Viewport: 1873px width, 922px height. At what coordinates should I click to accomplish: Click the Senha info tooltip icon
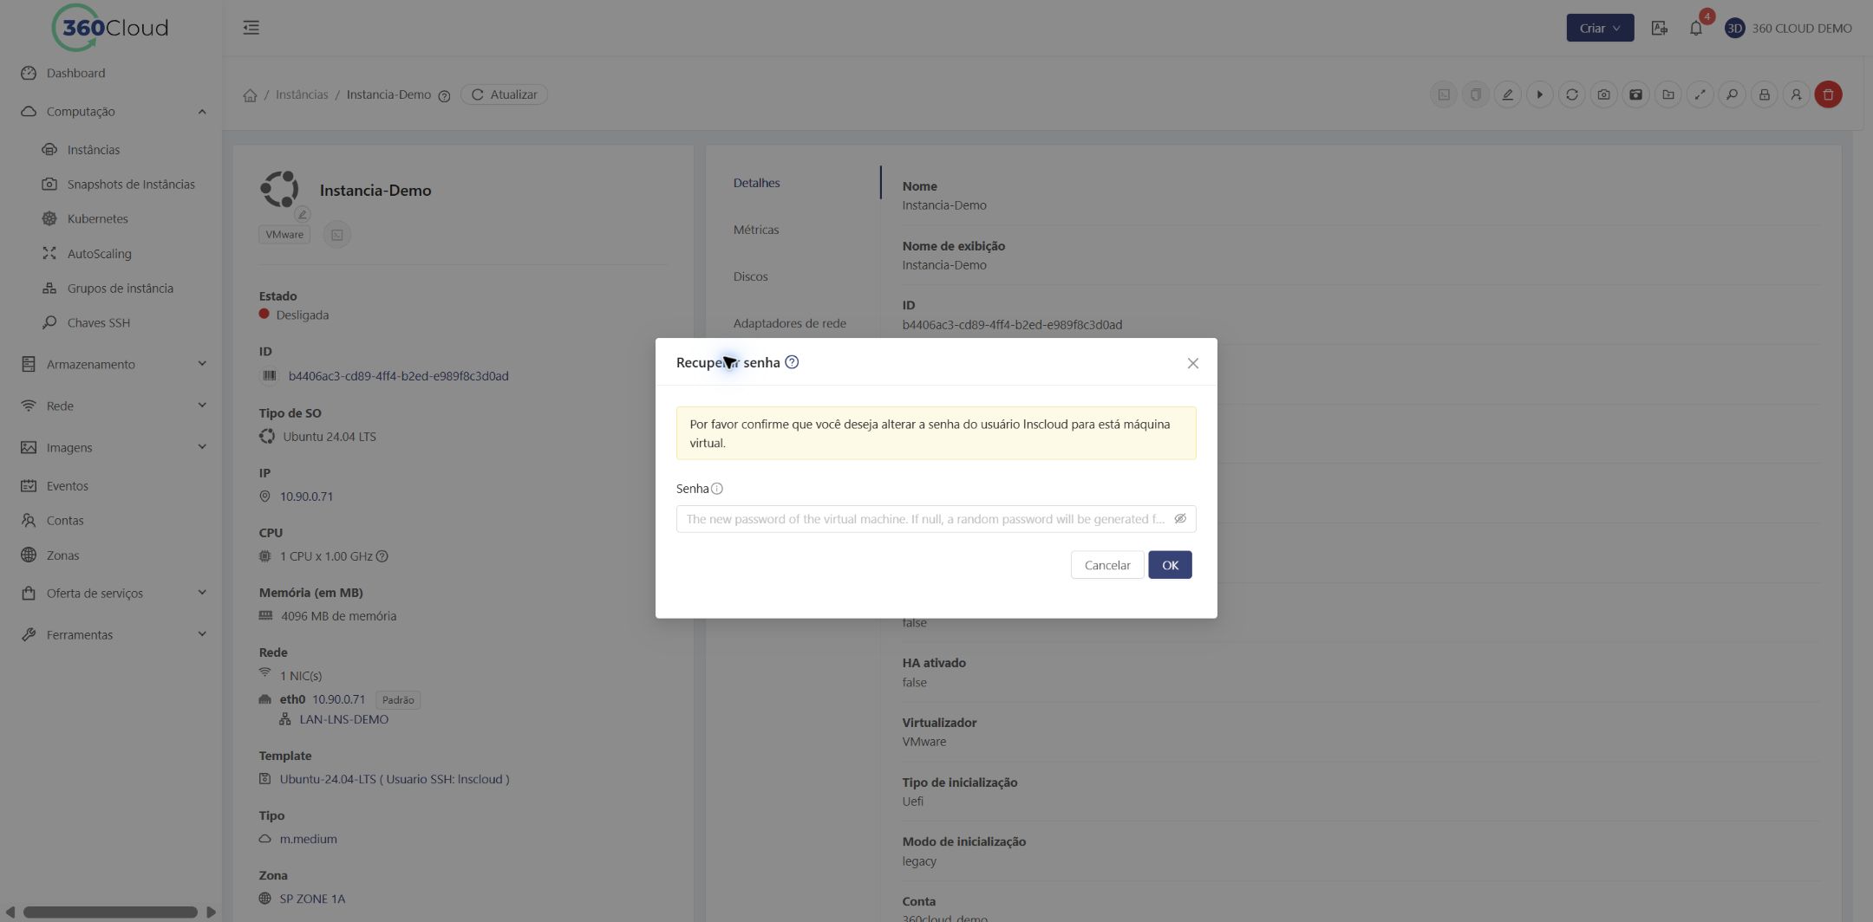pos(717,489)
